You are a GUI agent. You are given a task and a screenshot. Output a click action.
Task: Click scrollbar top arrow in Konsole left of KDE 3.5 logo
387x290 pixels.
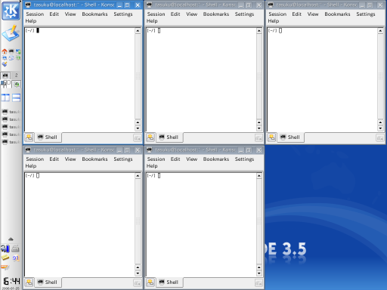[x=259, y=176]
